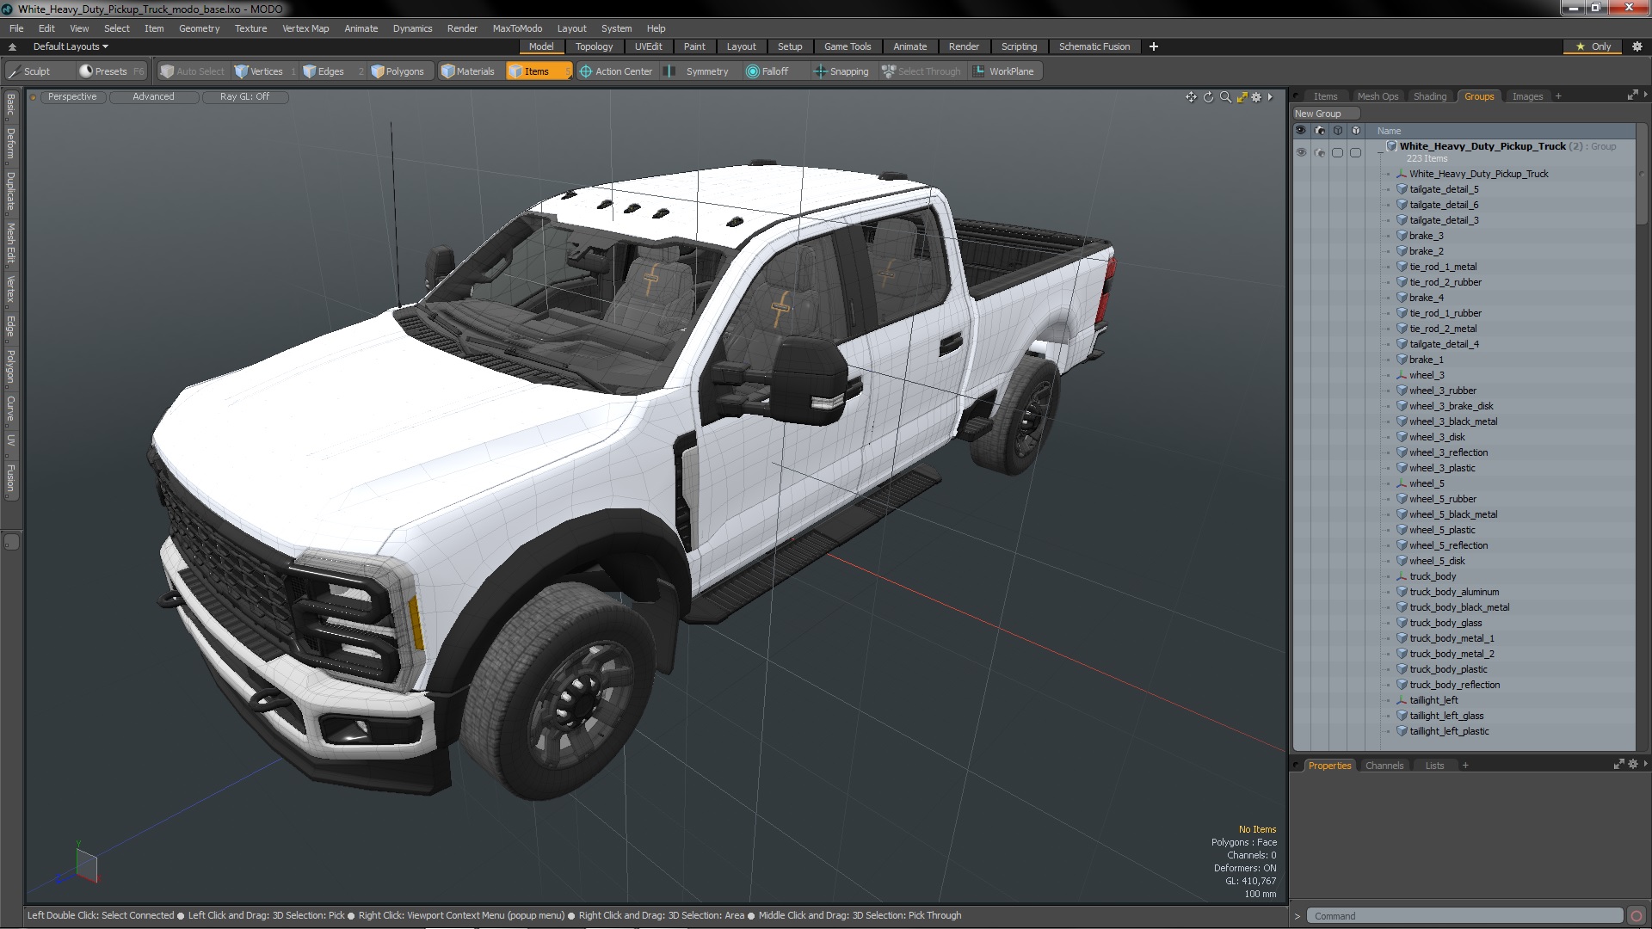The image size is (1652, 929).
Task: Switch to the Mesh Ops tab
Action: pyautogui.click(x=1378, y=96)
